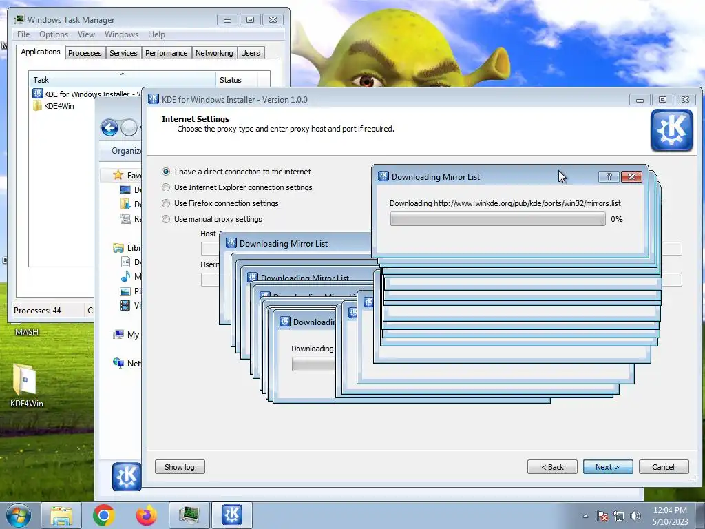Screen dimensions: 705x529
Task: Click the mirrors.list download progress bar
Action: pyautogui.click(x=498, y=219)
